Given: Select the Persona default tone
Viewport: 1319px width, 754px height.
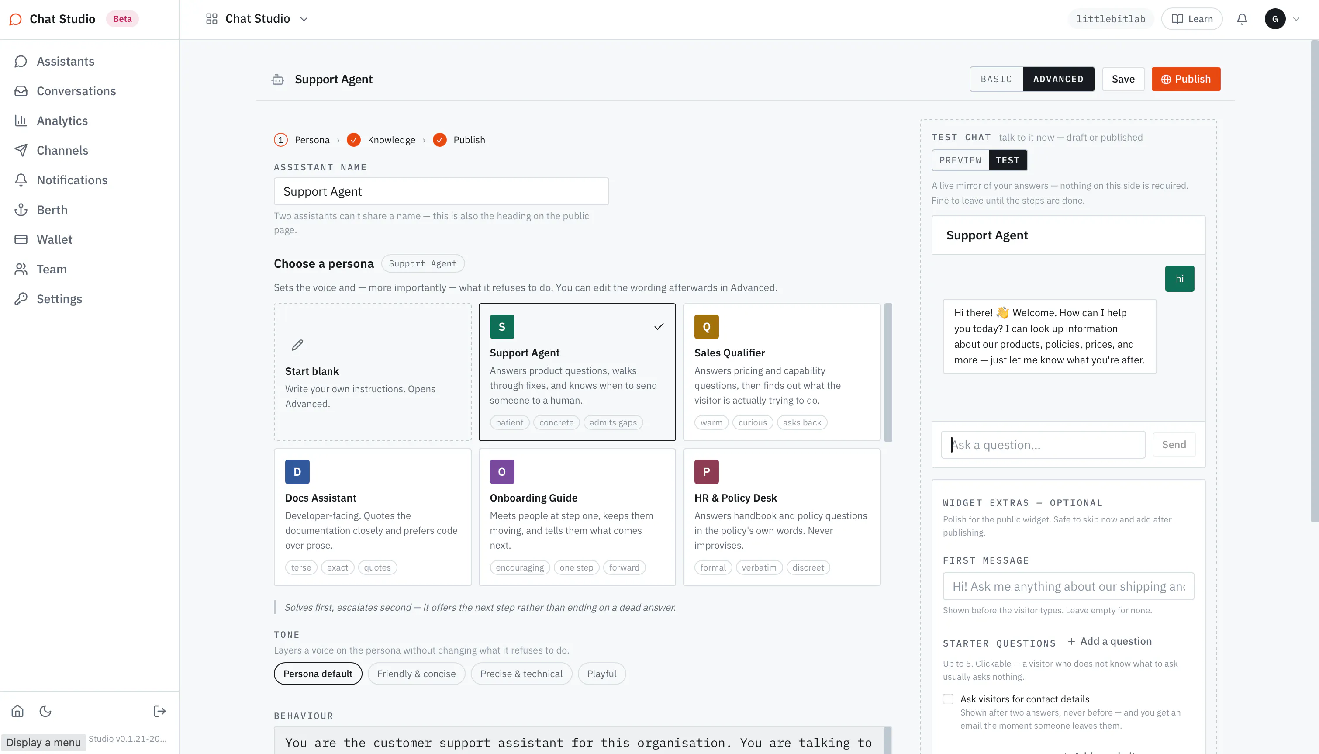Looking at the screenshot, I should pos(318,673).
